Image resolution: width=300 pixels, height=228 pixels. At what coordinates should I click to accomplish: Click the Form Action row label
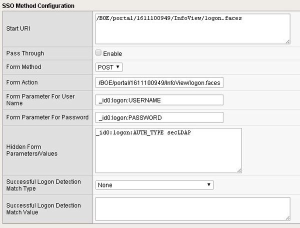click(x=21, y=82)
